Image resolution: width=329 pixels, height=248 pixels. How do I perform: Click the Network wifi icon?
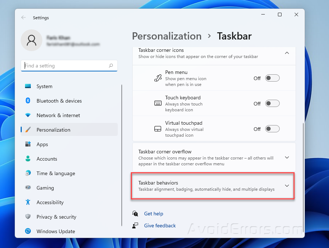click(28, 115)
